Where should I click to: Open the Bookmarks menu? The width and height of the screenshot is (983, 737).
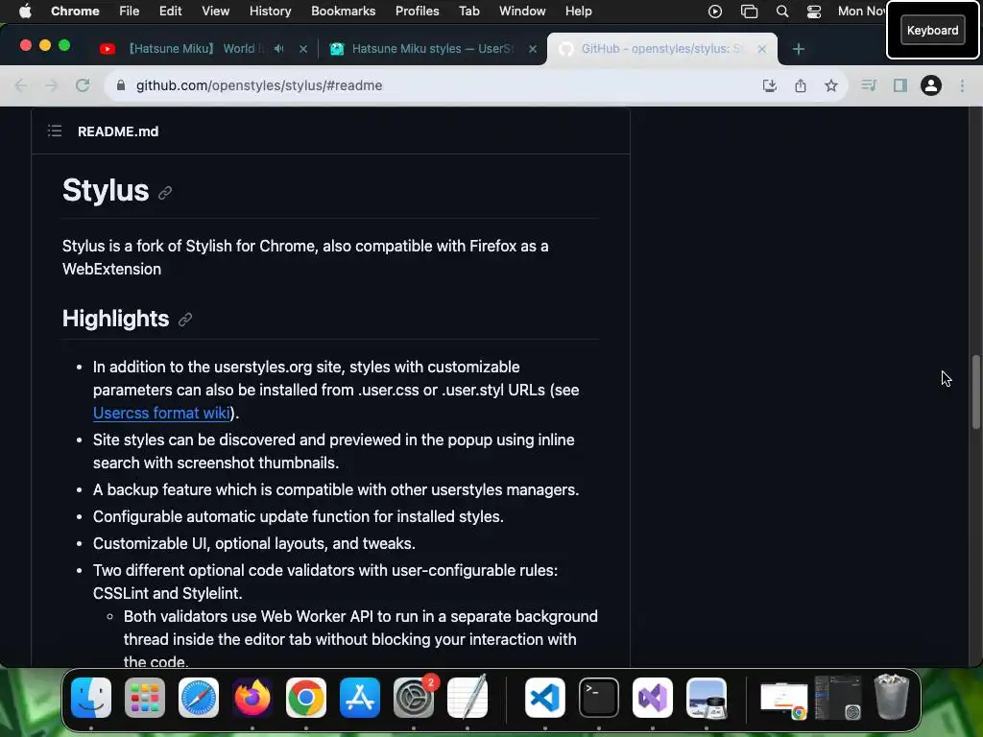tap(343, 12)
